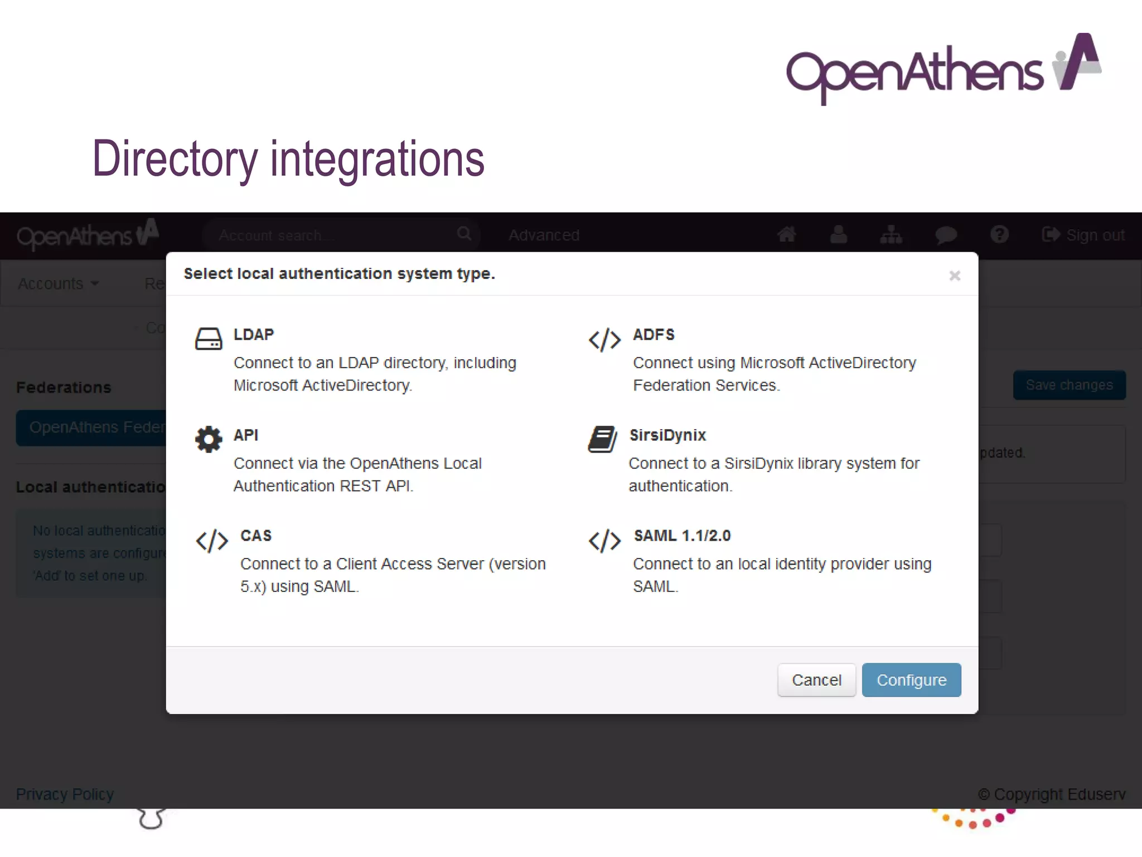Select the CAS code icon
Image resolution: width=1142 pixels, height=857 pixels.
212,541
